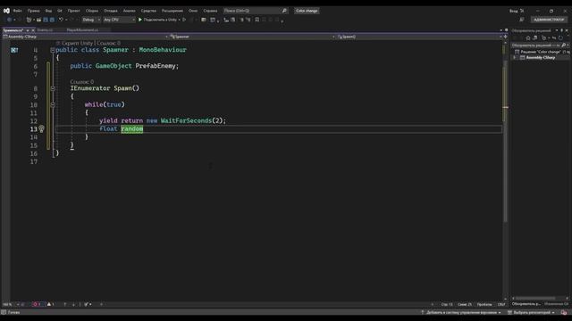Viewport: 572px width, 321px height.
Task: Collapse the Spawn() method outlining node
Action: 53,88
